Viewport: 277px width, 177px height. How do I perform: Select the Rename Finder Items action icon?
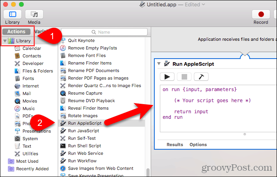(x=63, y=63)
